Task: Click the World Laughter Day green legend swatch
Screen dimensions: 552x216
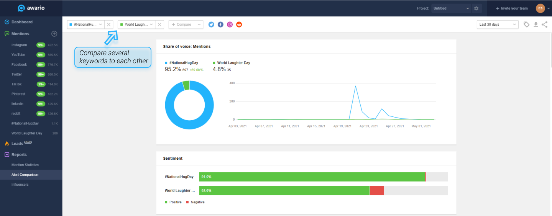Action: pyautogui.click(x=214, y=63)
